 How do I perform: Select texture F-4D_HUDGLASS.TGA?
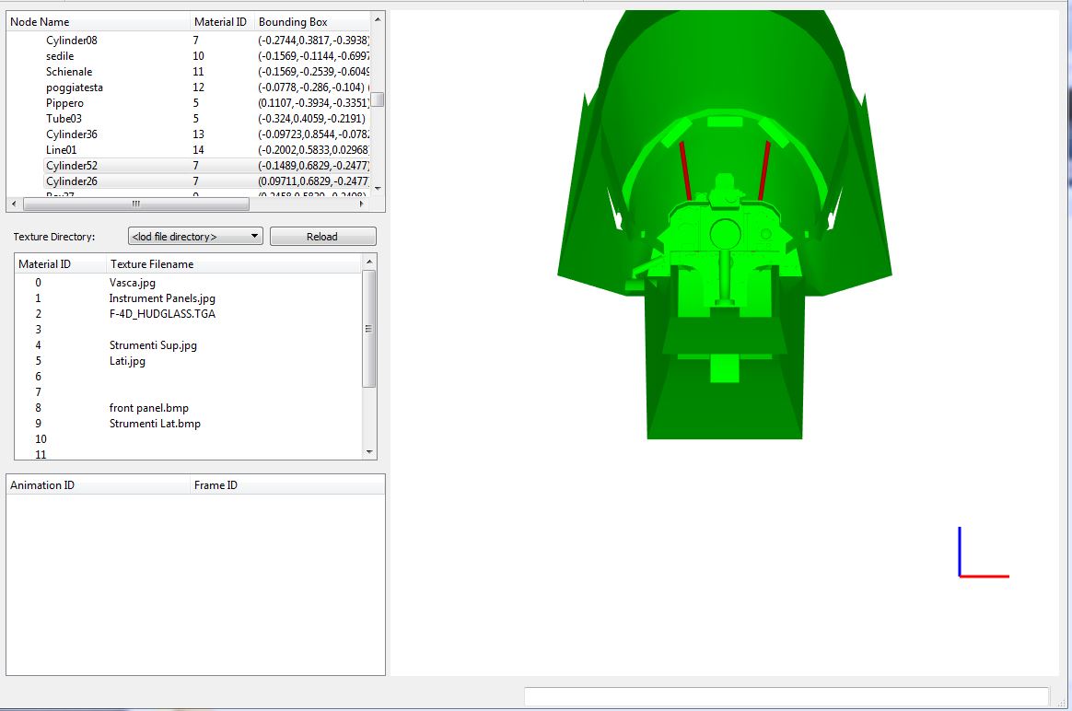162,314
